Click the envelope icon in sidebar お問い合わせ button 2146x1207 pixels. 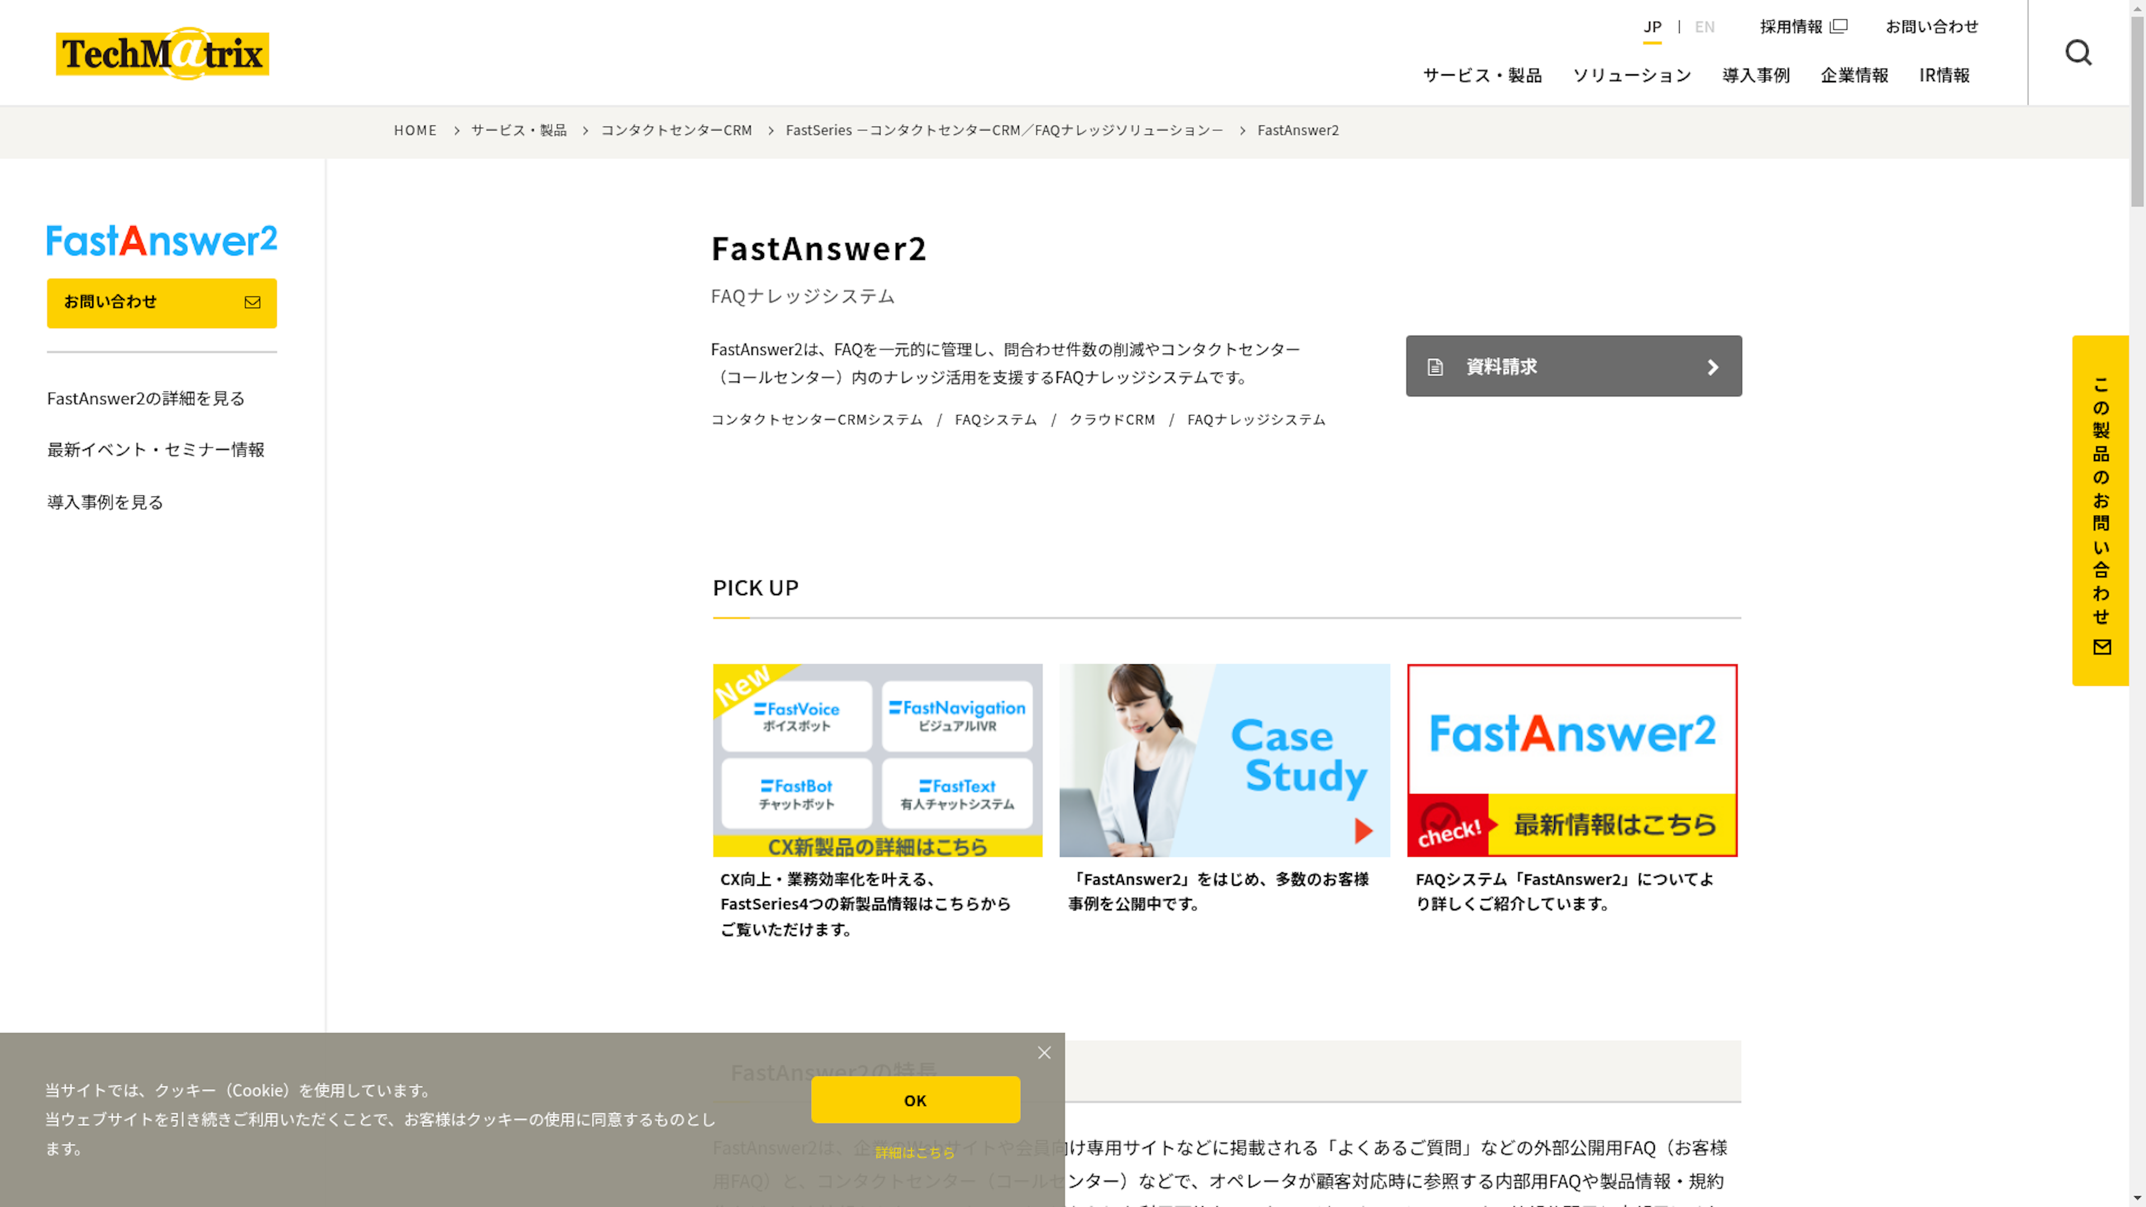point(253,302)
